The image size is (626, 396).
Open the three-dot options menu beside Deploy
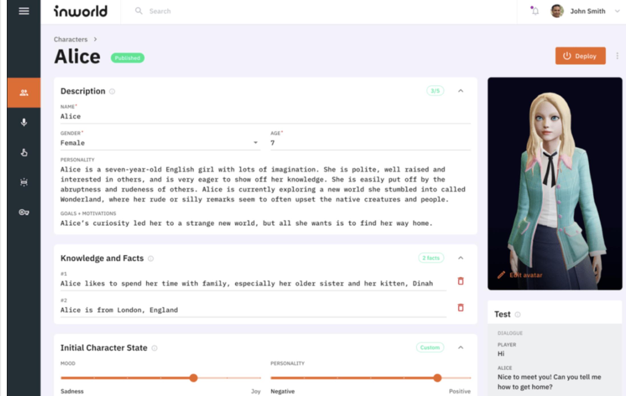617,56
